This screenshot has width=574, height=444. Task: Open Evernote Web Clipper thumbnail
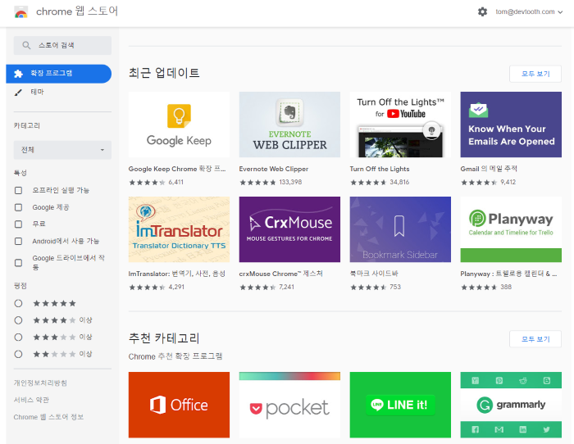click(289, 125)
